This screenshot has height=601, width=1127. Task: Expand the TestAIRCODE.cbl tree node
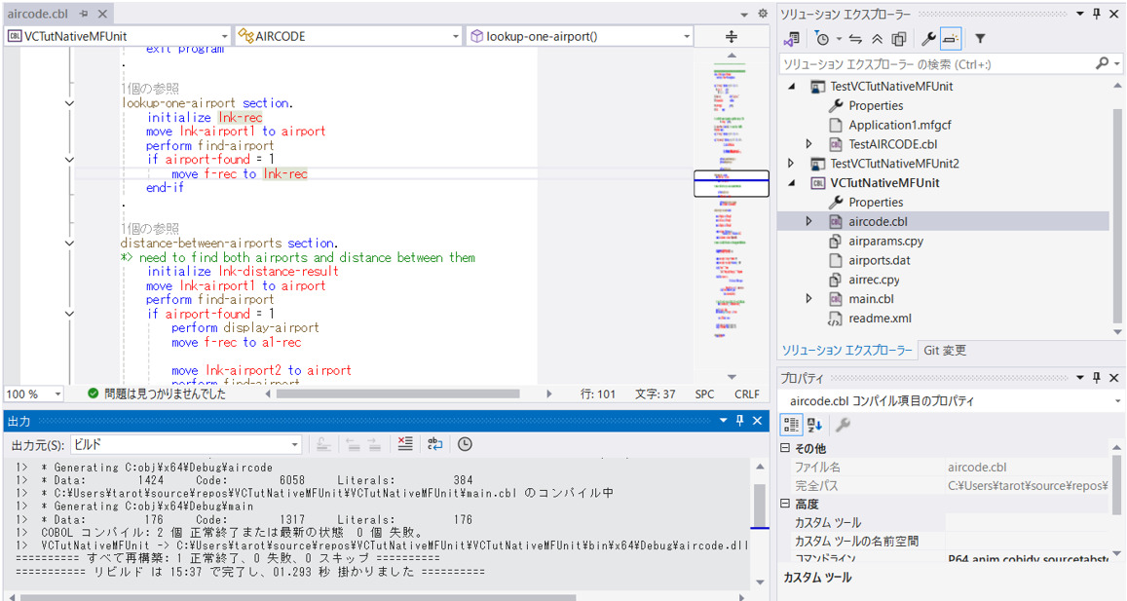[808, 143]
